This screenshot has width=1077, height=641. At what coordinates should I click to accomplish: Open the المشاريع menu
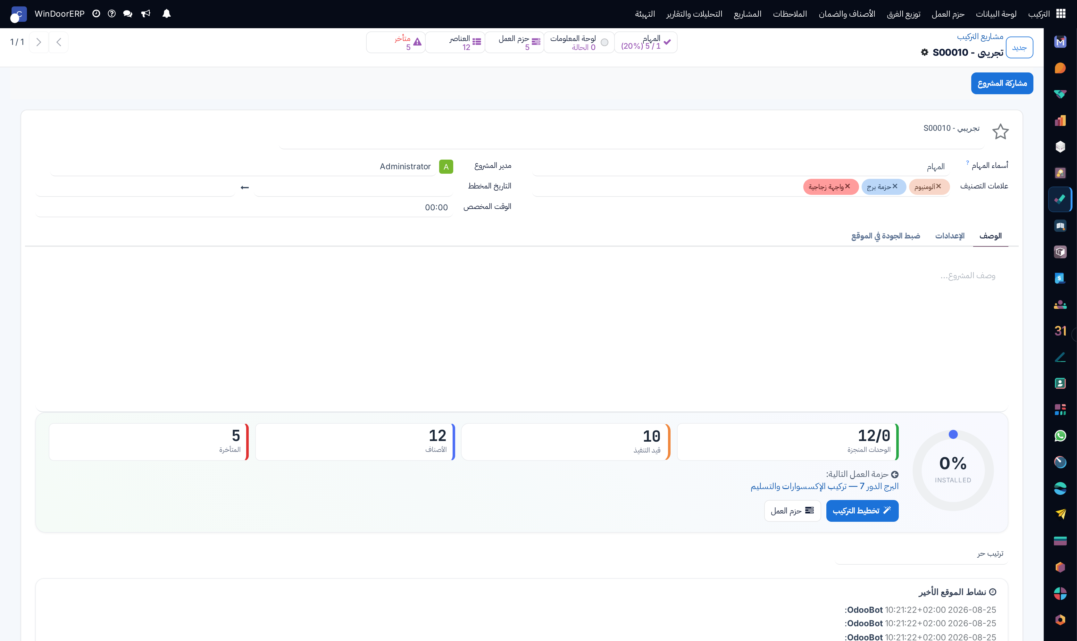click(x=747, y=14)
